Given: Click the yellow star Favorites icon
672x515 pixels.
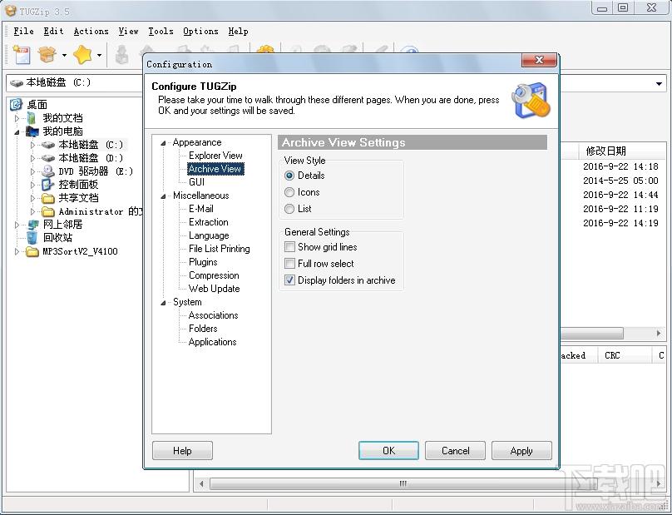Looking at the screenshot, I should pos(82,55).
